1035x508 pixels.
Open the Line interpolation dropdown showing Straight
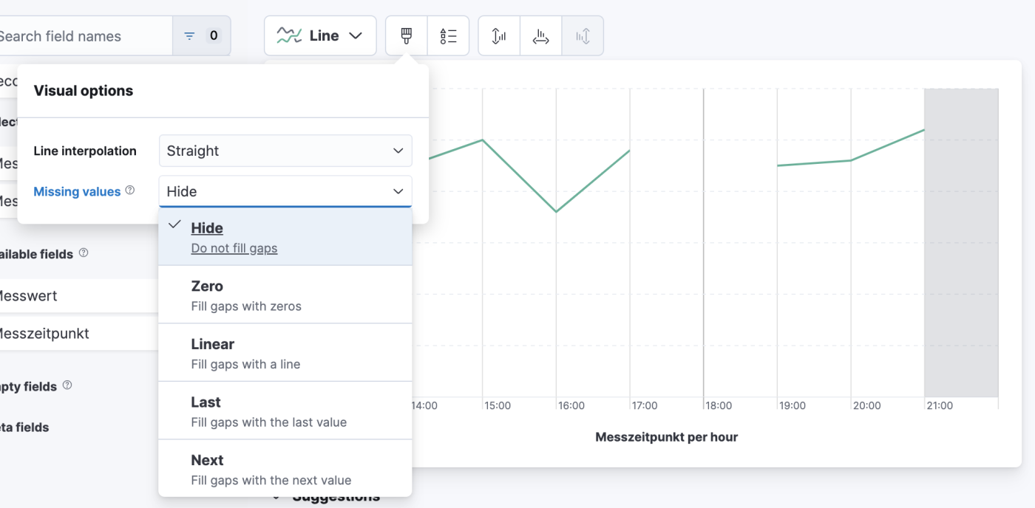(285, 151)
